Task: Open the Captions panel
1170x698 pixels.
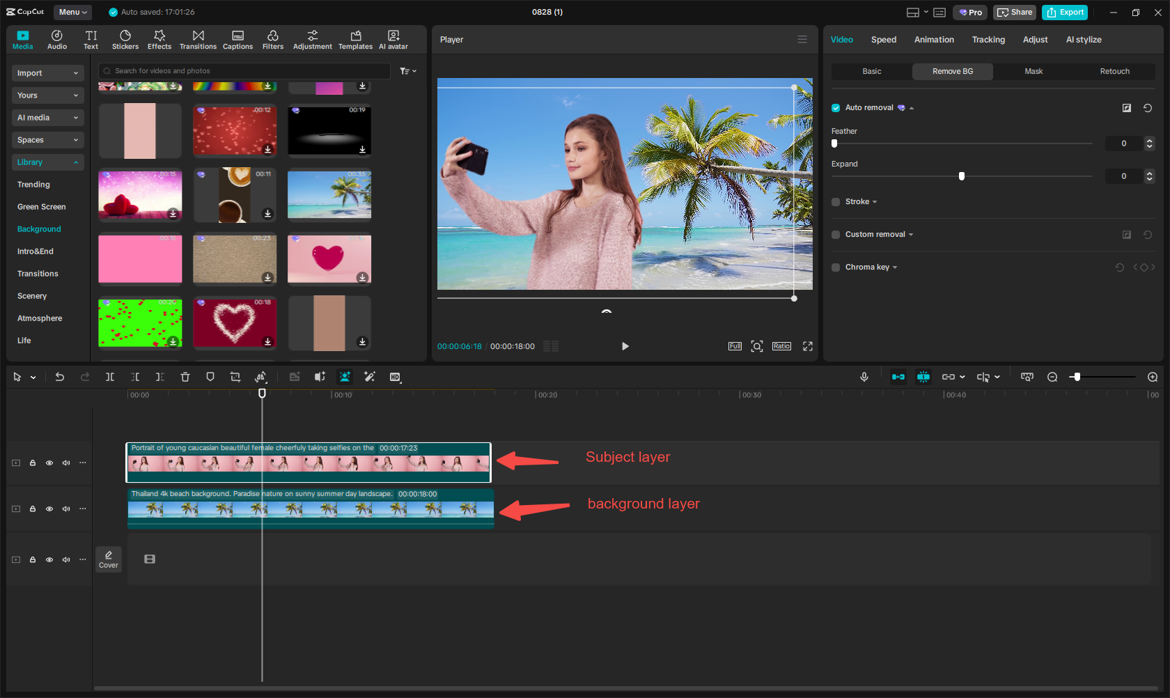Action: pyautogui.click(x=237, y=40)
